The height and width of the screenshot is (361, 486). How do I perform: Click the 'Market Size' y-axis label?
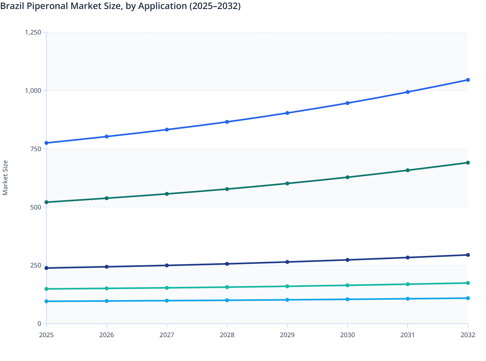(x=5, y=178)
